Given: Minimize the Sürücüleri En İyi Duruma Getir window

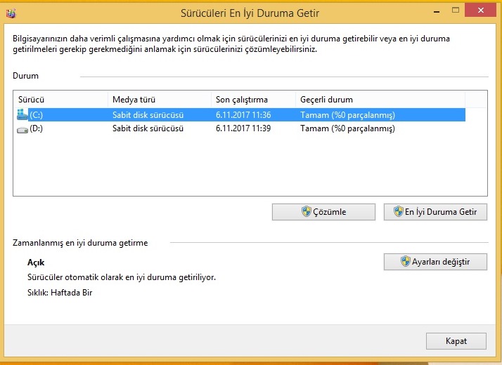Looking at the screenshot, I should pyautogui.click(x=437, y=11).
